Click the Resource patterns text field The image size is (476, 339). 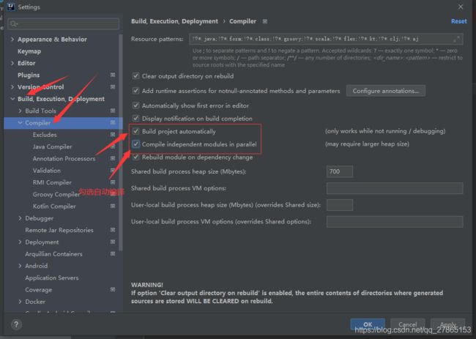click(326, 39)
